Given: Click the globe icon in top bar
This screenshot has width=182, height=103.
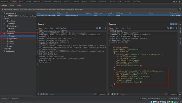Looking at the screenshot, I should 174,2.
